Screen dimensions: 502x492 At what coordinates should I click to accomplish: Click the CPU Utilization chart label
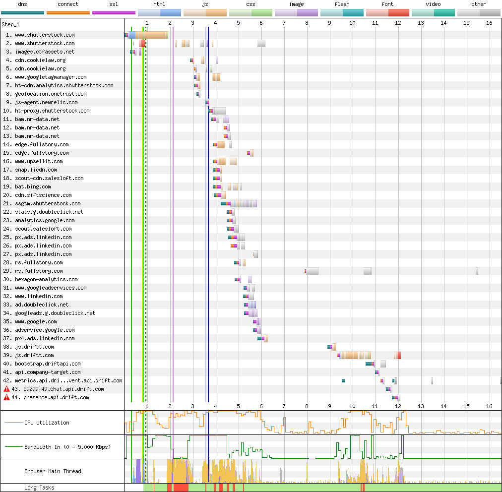pos(47,423)
